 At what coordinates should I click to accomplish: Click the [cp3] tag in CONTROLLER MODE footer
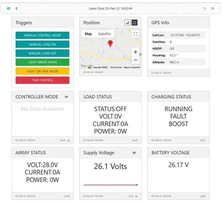[x=63, y=140]
